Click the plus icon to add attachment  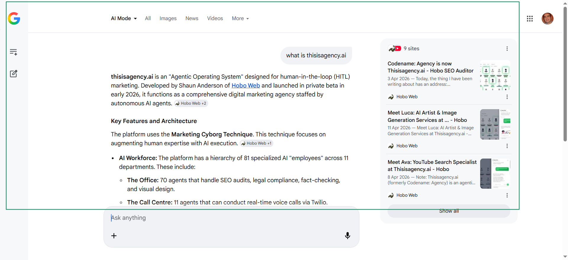tap(114, 236)
